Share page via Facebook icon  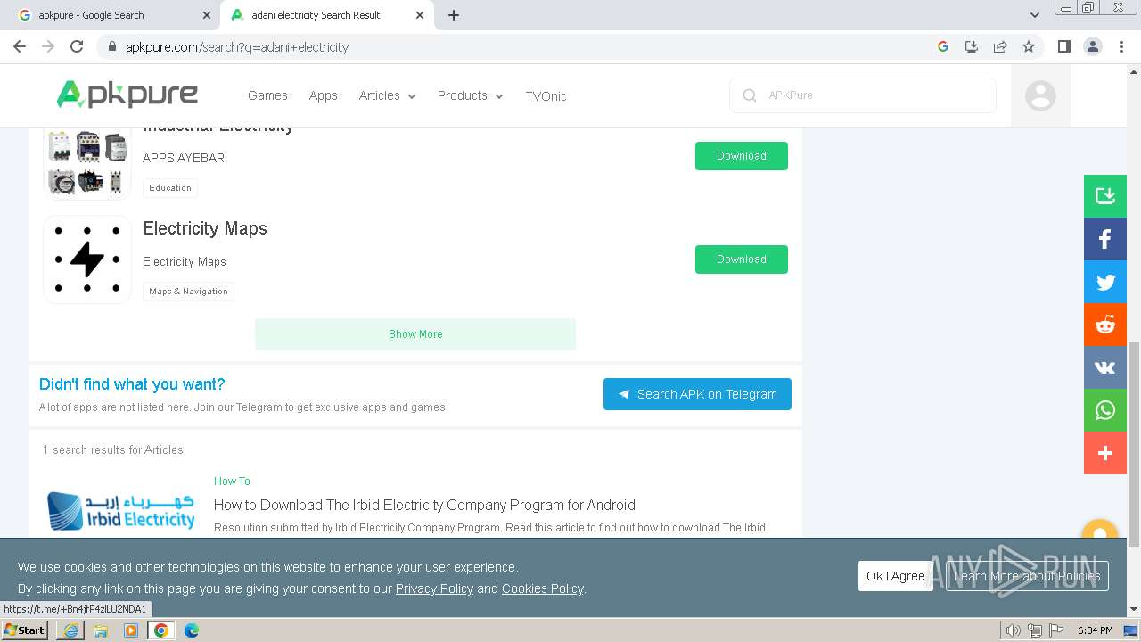1105,239
